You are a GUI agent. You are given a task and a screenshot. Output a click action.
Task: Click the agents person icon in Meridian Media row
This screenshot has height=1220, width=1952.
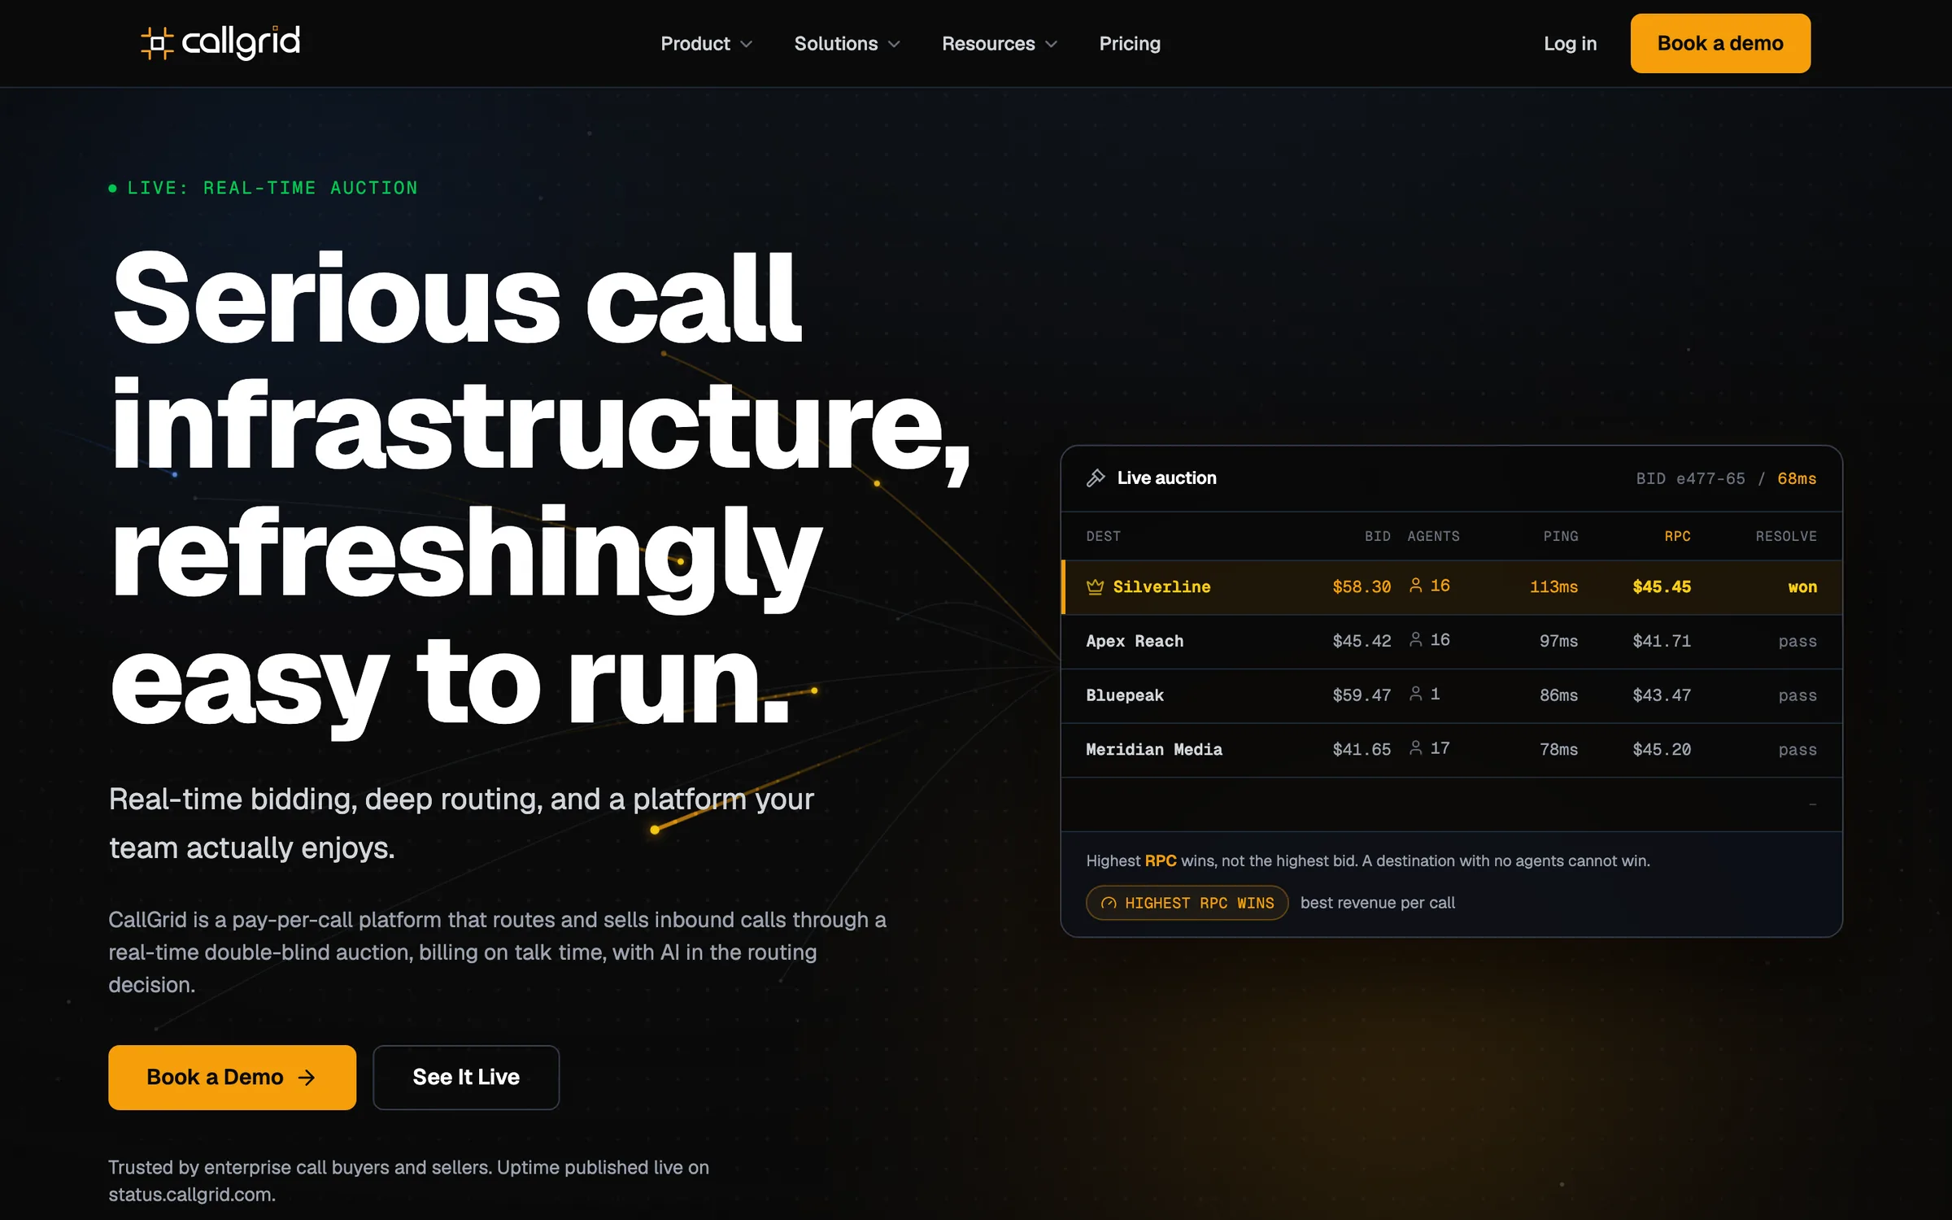pos(1416,747)
